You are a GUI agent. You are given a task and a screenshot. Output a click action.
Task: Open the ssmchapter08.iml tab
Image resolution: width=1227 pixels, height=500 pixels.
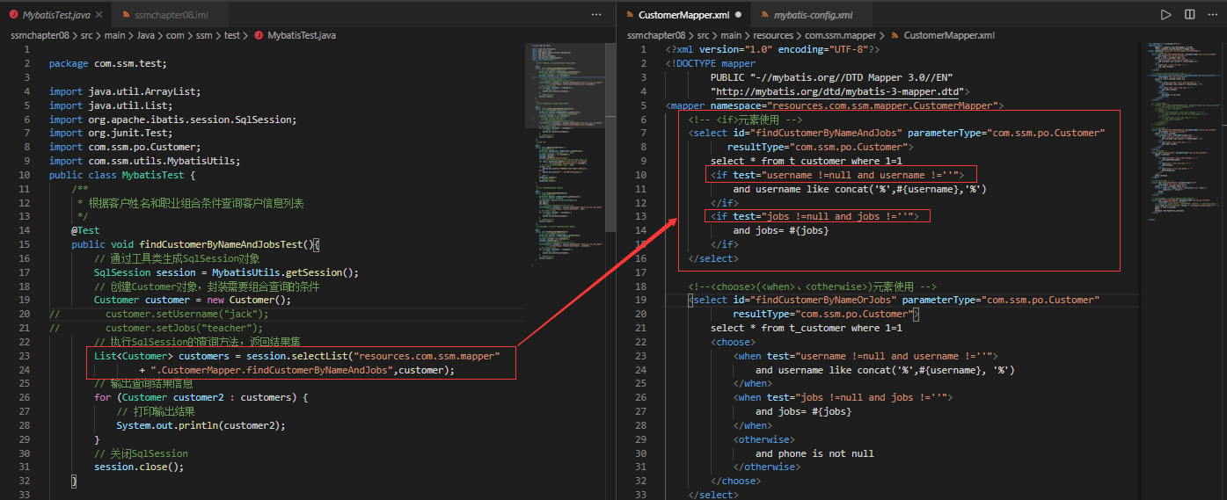tap(169, 15)
